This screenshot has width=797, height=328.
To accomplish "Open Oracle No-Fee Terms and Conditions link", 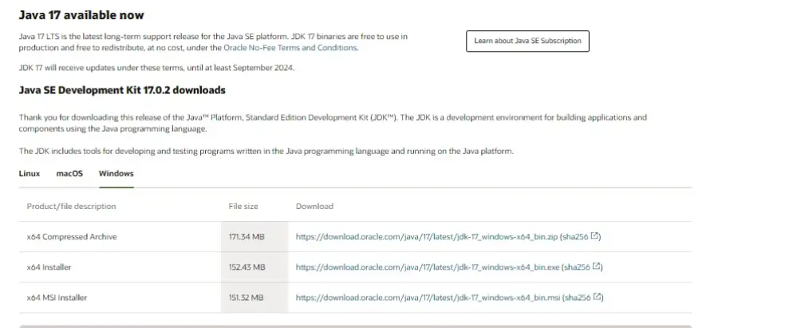I will coord(290,48).
